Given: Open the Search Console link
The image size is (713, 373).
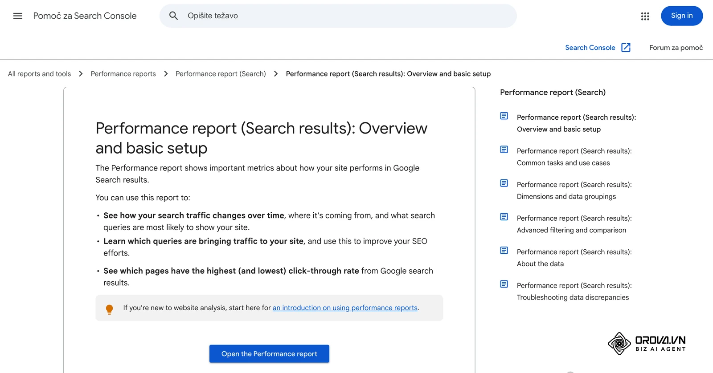Looking at the screenshot, I should (x=590, y=48).
